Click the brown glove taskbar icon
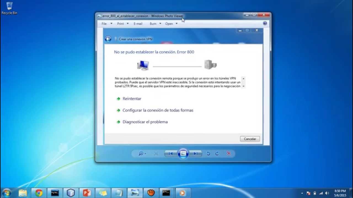 click(x=151, y=193)
